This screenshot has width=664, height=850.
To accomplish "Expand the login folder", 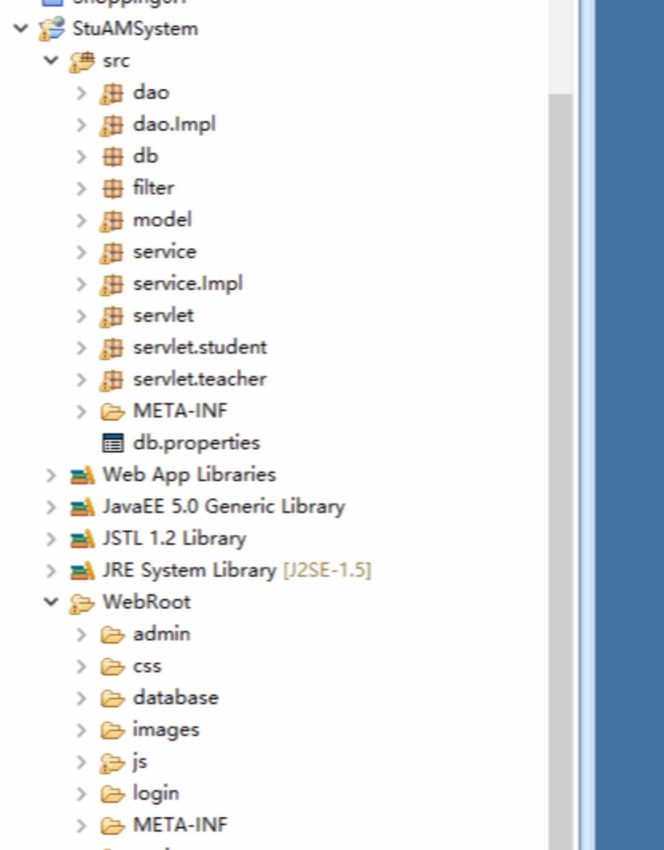I will click(x=81, y=794).
